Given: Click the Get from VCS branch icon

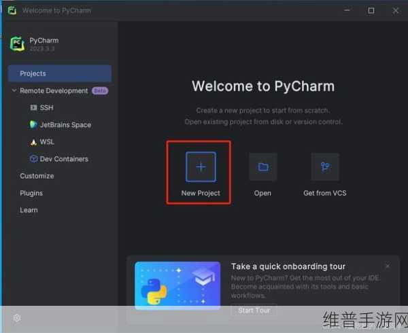Looking at the screenshot, I should point(325,167).
